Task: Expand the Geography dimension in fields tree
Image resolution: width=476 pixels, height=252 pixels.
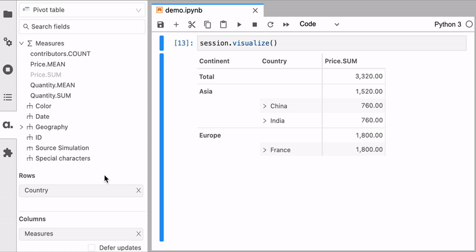Action: [x=22, y=127]
